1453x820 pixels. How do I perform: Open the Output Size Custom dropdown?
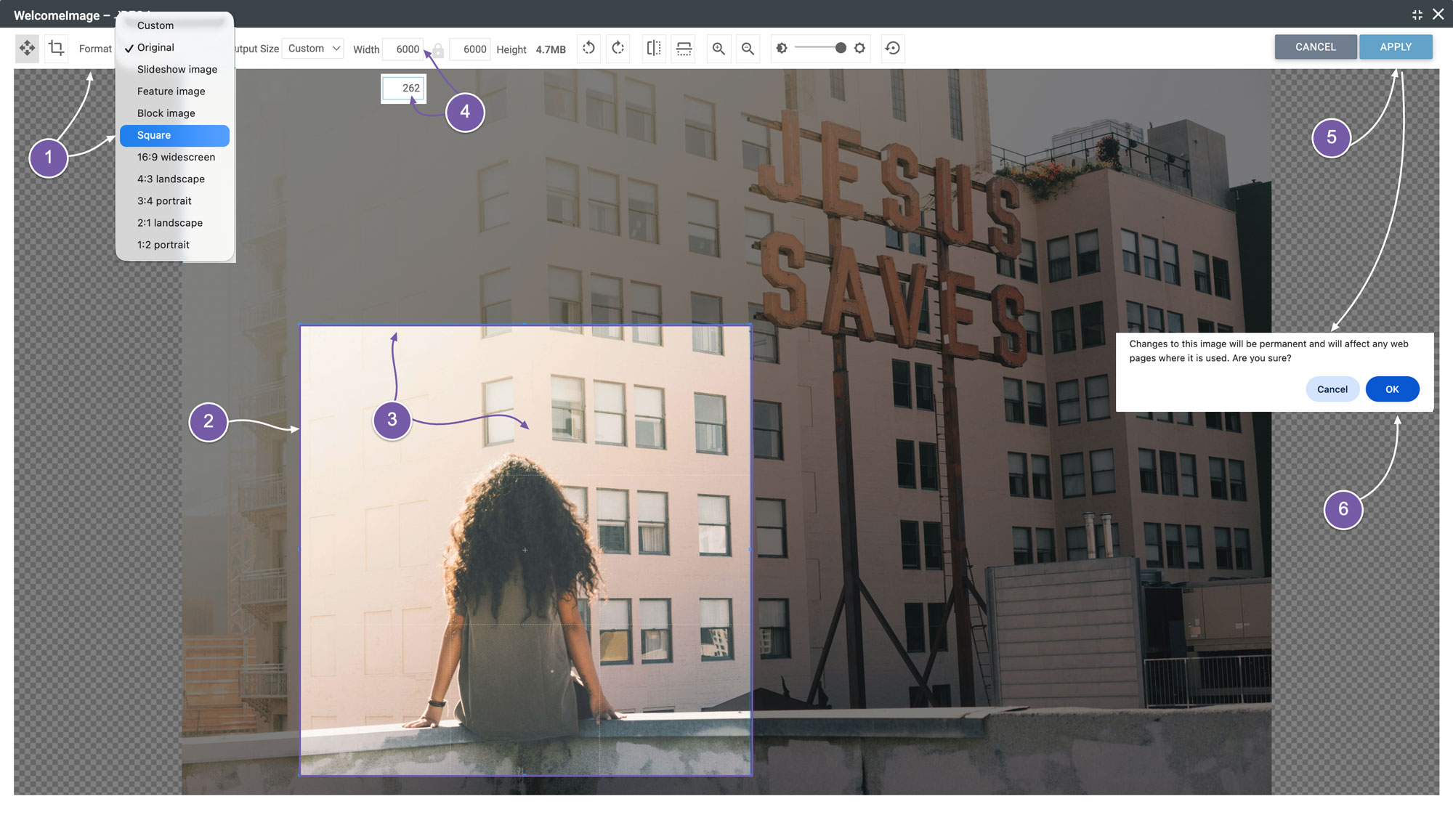coord(312,49)
